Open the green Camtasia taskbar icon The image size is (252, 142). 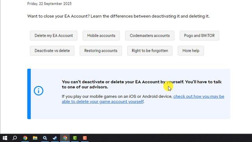pyautogui.click(x=75, y=138)
